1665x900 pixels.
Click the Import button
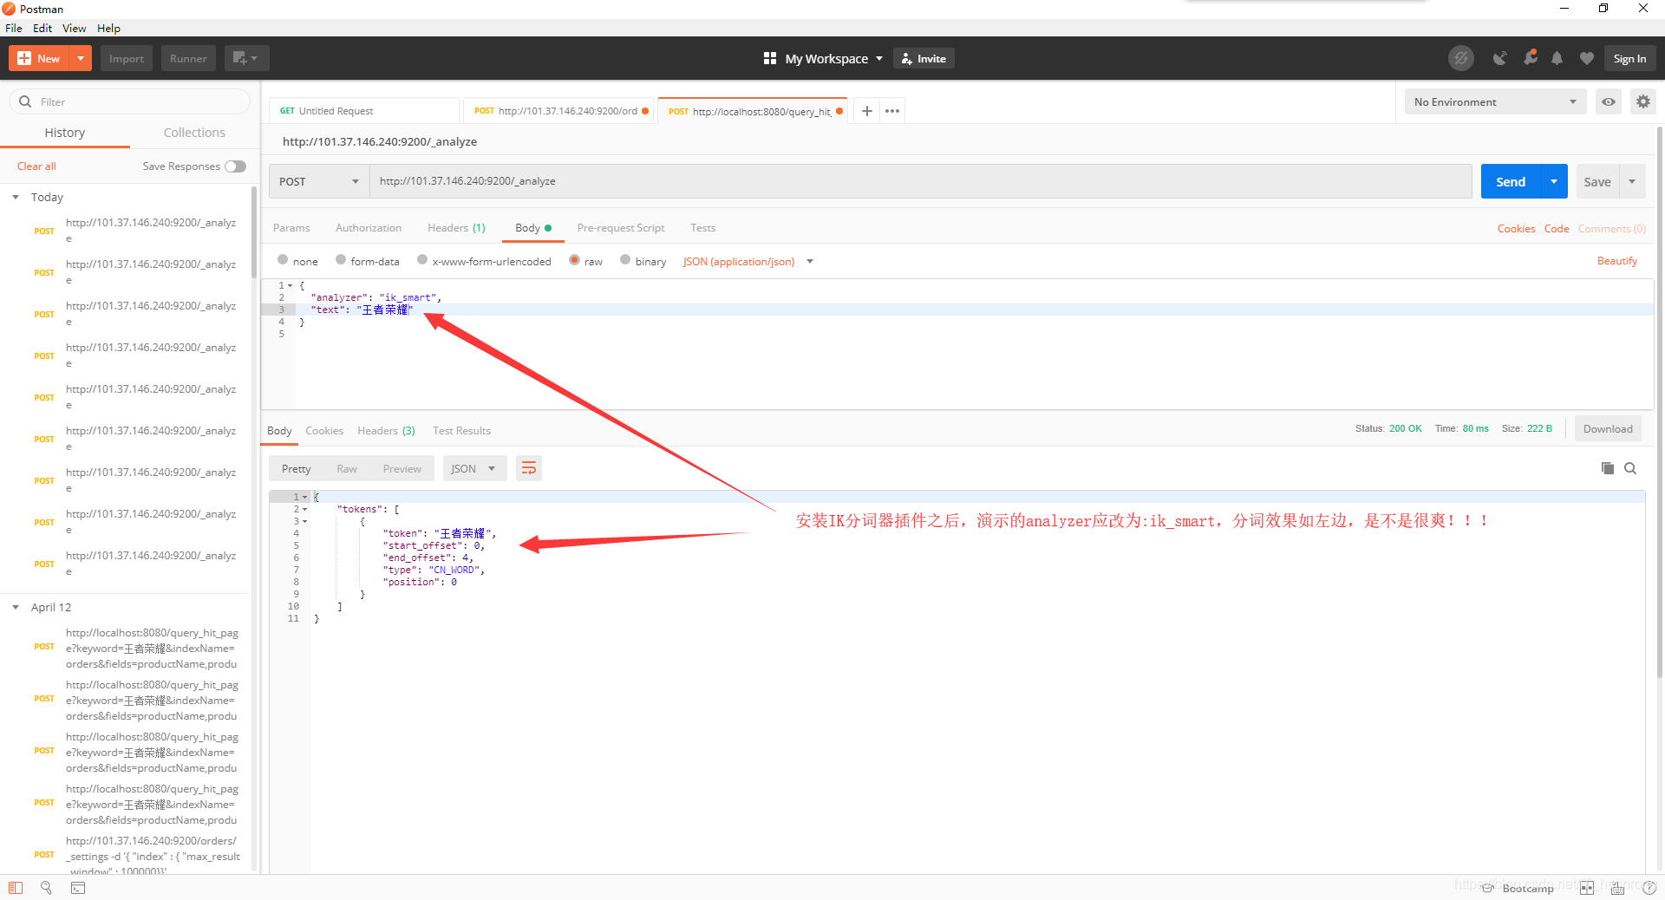pos(127,58)
